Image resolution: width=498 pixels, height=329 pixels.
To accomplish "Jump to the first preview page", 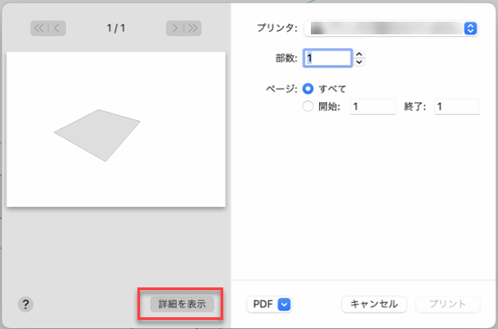I will click(39, 28).
